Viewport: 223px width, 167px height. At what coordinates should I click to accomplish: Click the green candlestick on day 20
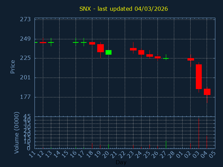click(x=108, y=52)
